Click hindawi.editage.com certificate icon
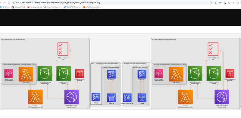This screenshot has height=118, width=241. pos(230,73)
